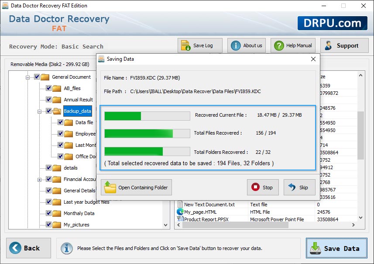The image size is (374, 264).
Task: Uncheck the AB_files folder checkbox
Action: point(48,88)
